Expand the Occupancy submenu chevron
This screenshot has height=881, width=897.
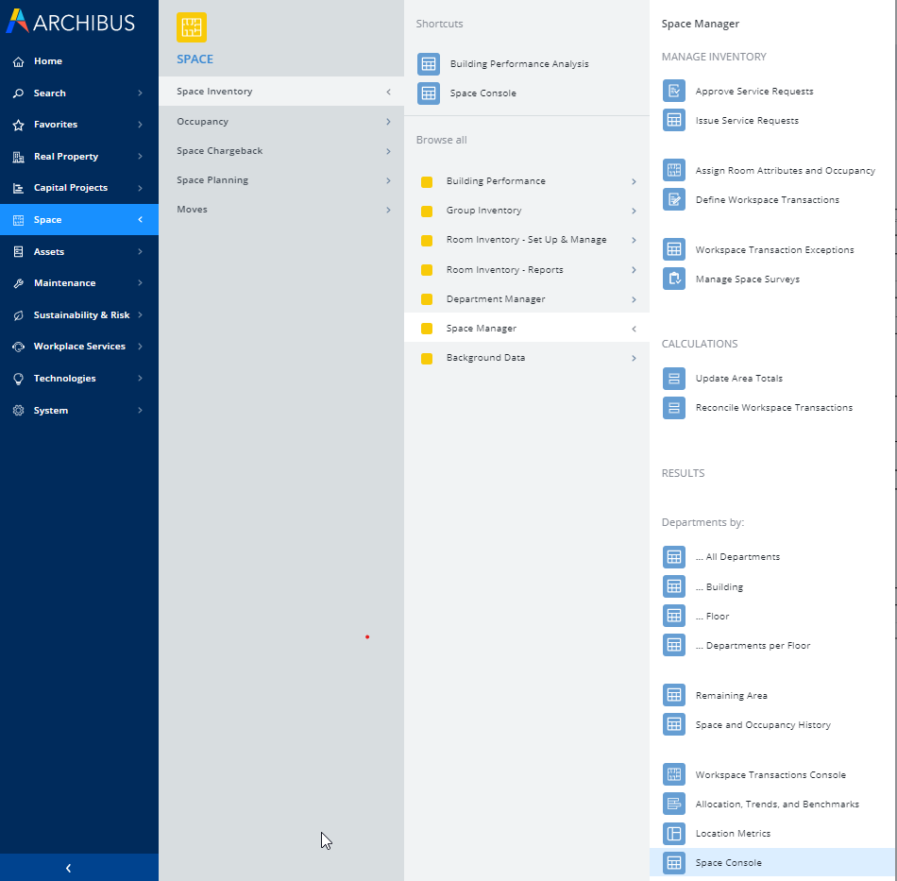pyautogui.click(x=388, y=121)
